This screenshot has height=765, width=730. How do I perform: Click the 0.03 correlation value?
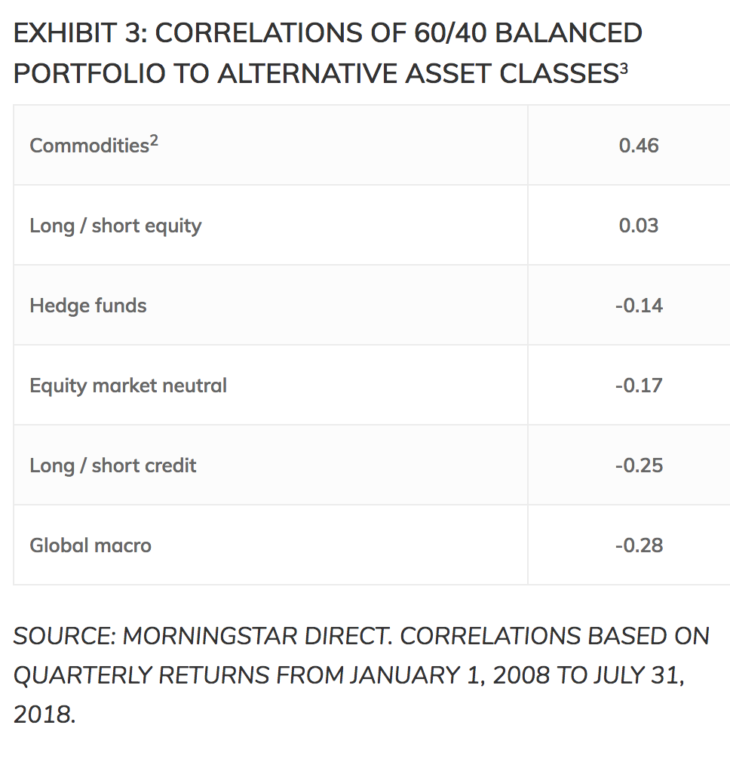(x=638, y=226)
